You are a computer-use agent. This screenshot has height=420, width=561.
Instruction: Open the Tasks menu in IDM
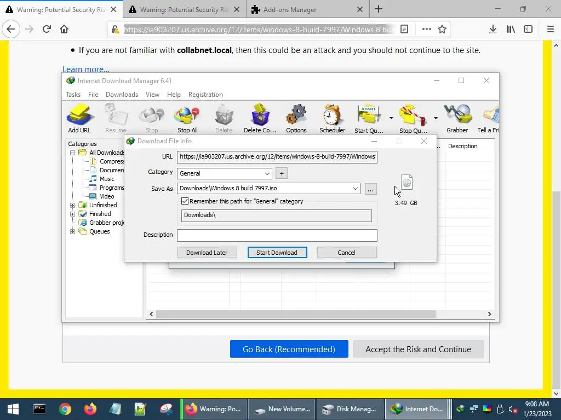click(x=73, y=94)
